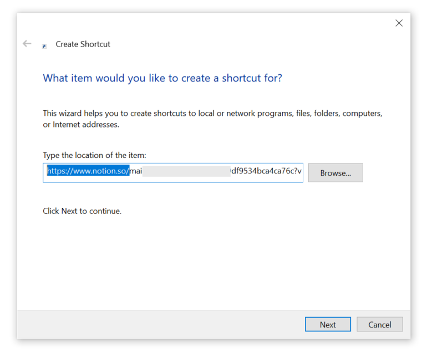
Task: Click Next to proceed in the wizard
Action: click(x=327, y=325)
